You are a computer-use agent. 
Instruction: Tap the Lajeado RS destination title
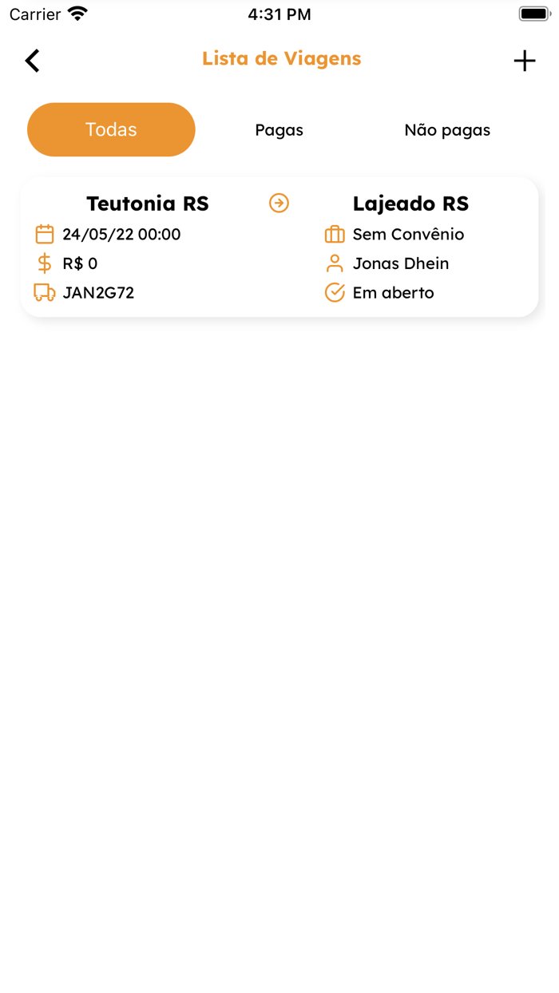pyautogui.click(x=410, y=204)
